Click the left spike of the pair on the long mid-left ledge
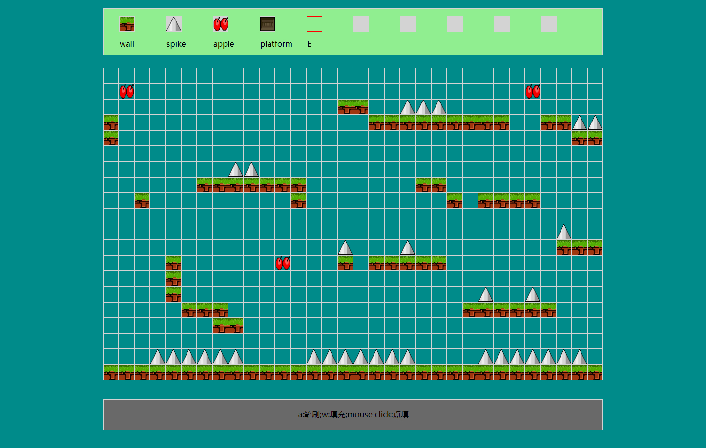Screen dimensions: 706x448 tap(236, 169)
